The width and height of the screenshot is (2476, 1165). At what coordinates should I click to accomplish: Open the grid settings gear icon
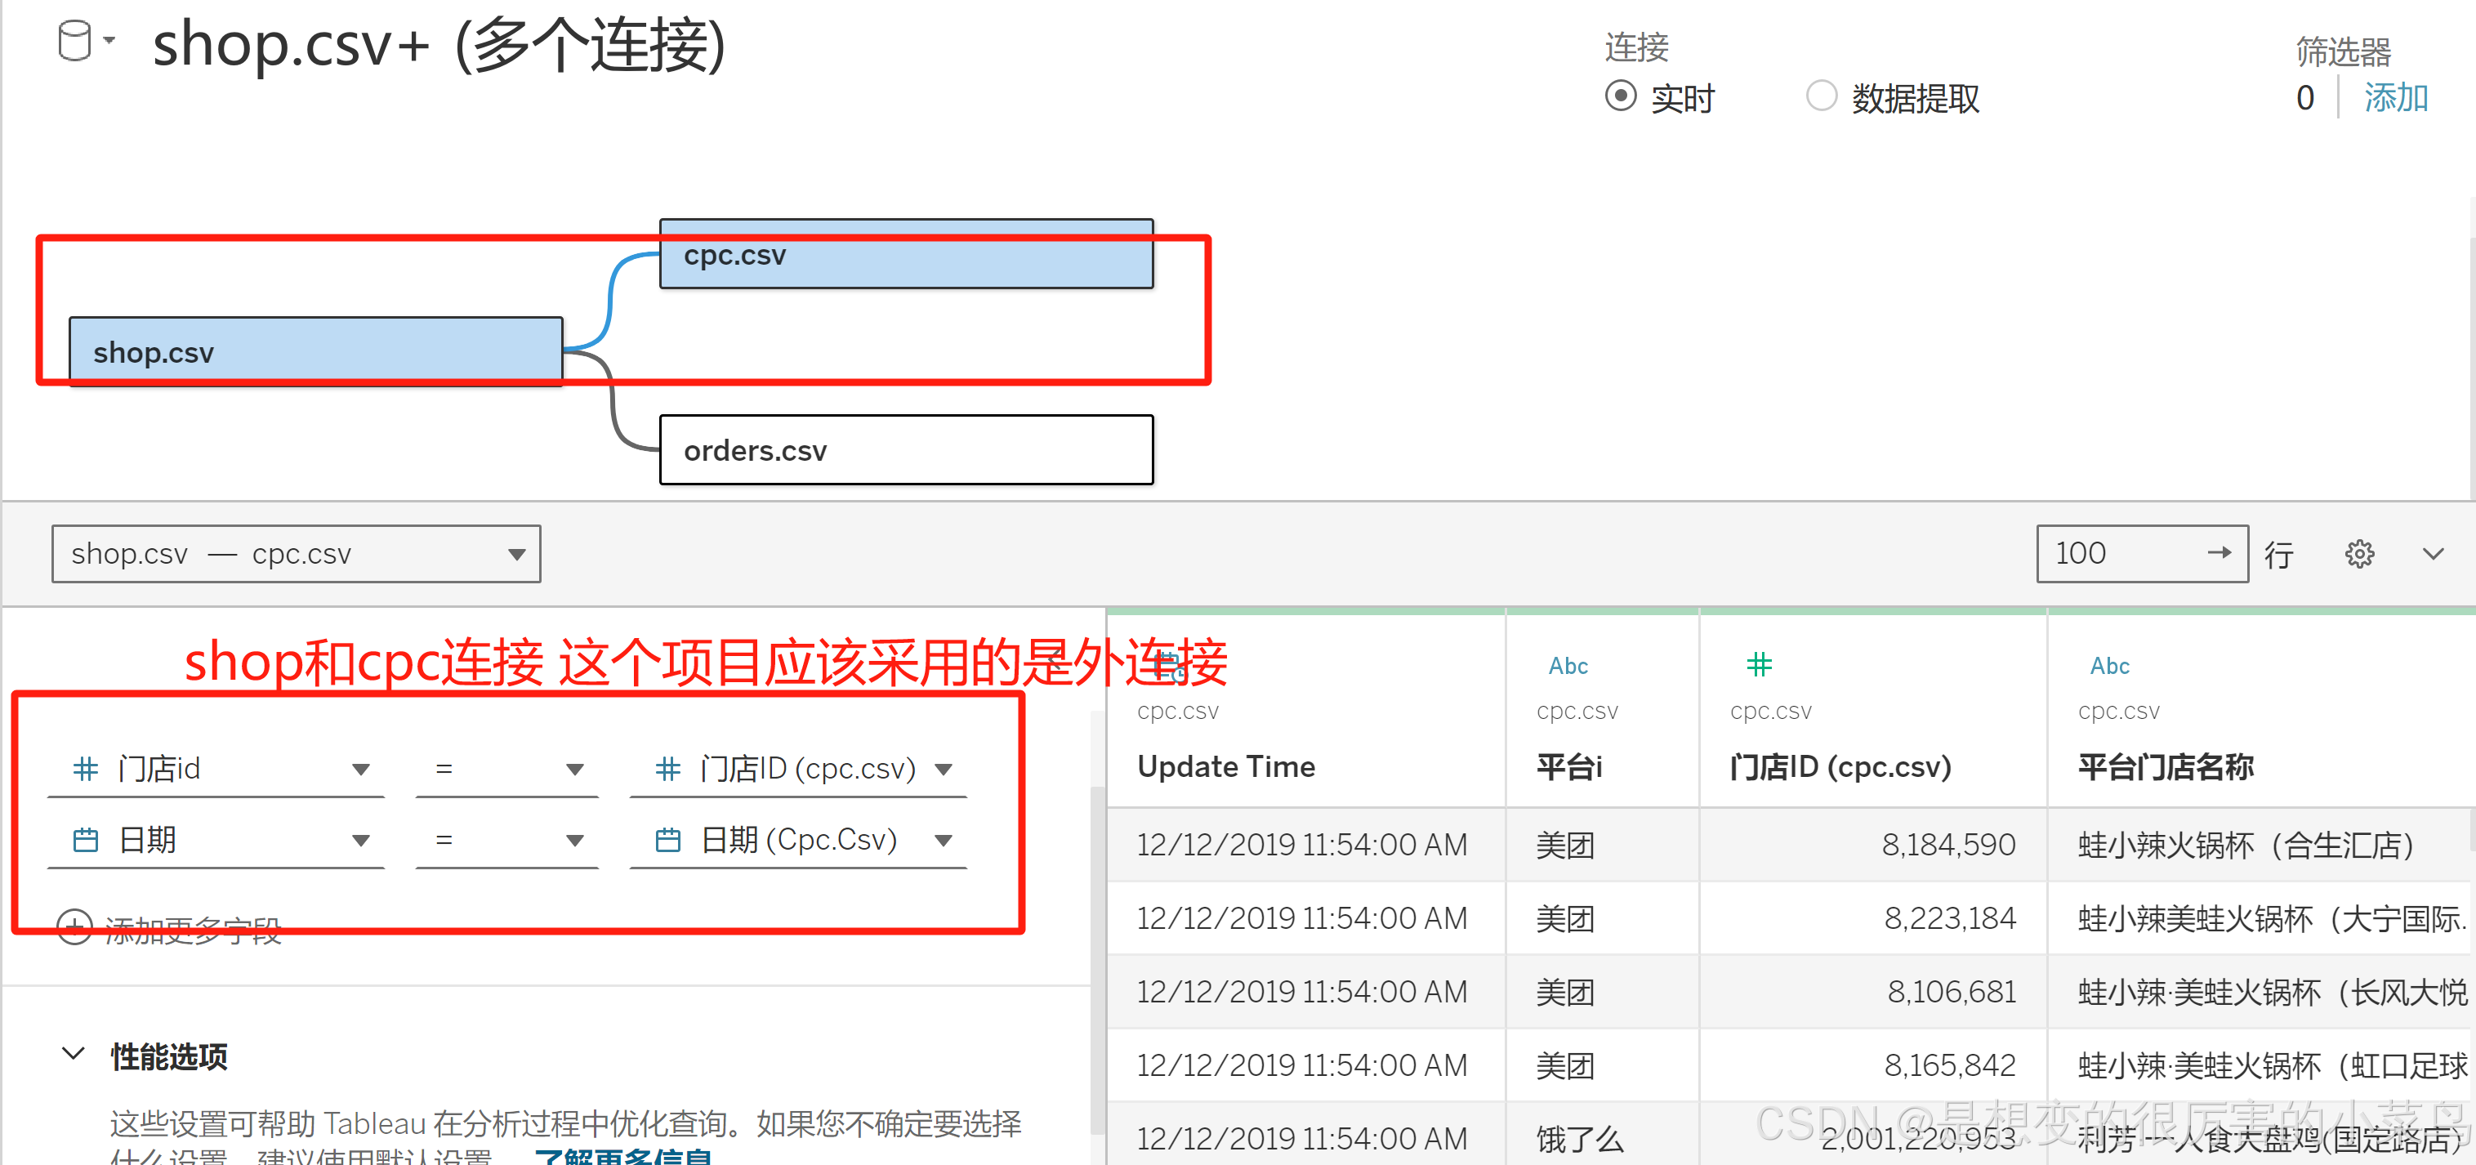click(x=2358, y=554)
